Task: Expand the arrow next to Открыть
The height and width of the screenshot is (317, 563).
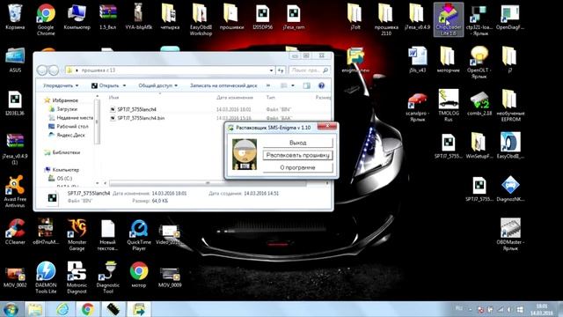Action: click(125, 85)
